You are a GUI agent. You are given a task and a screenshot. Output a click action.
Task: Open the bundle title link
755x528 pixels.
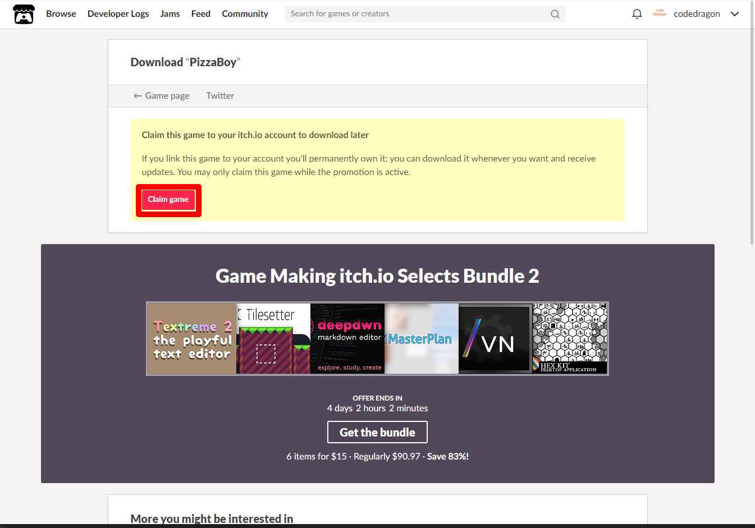click(x=377, y=276)
